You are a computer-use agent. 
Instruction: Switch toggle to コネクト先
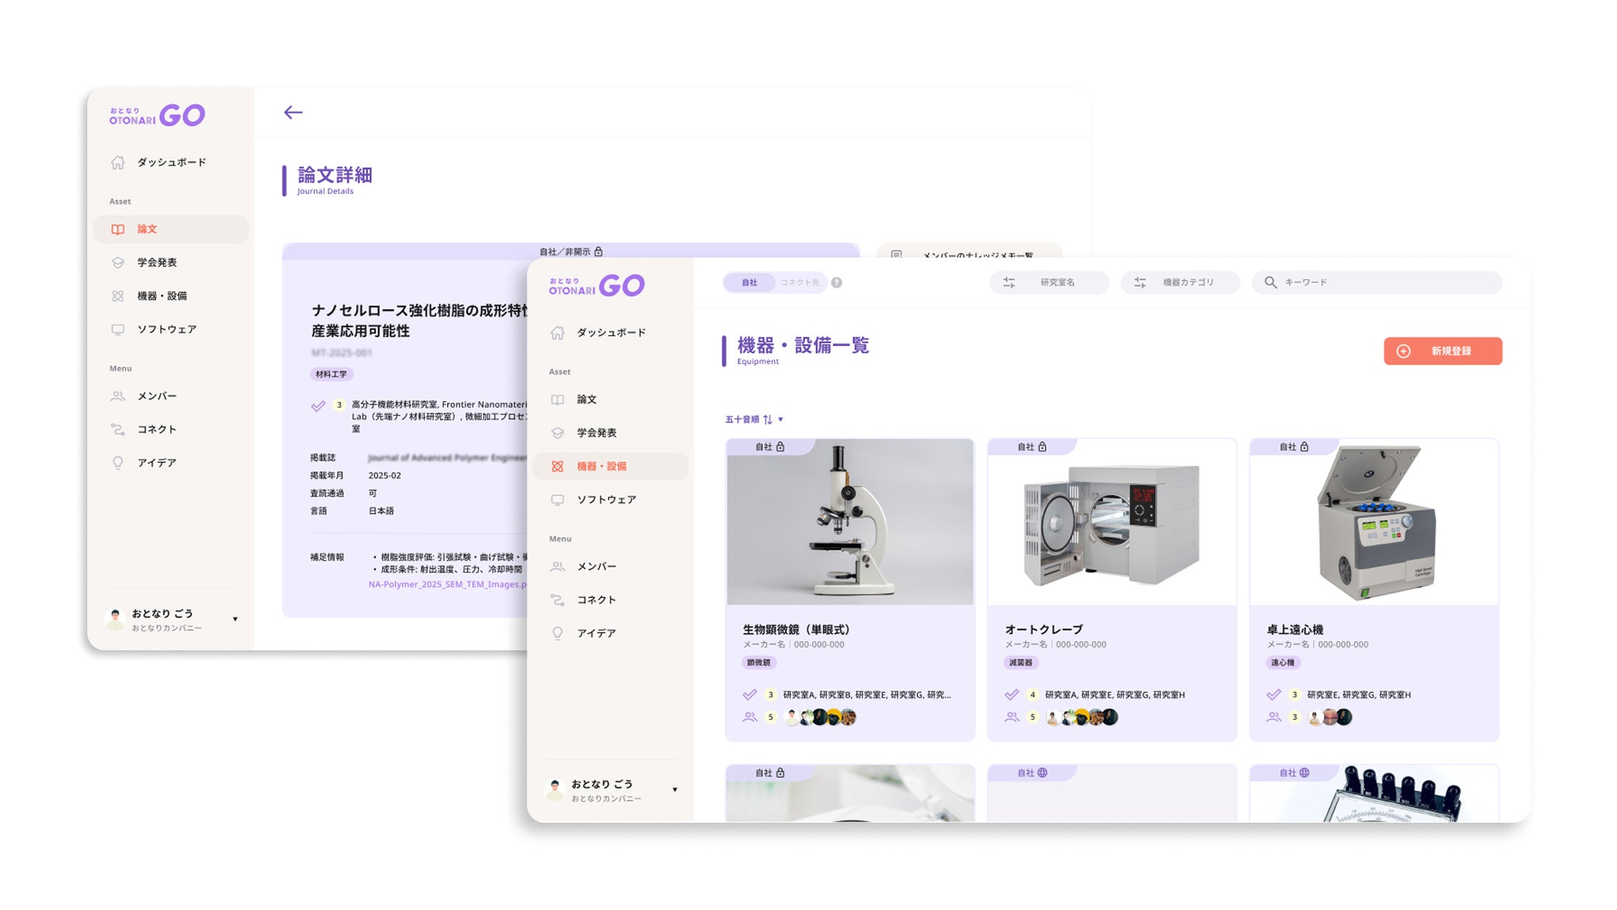[799, 283]
